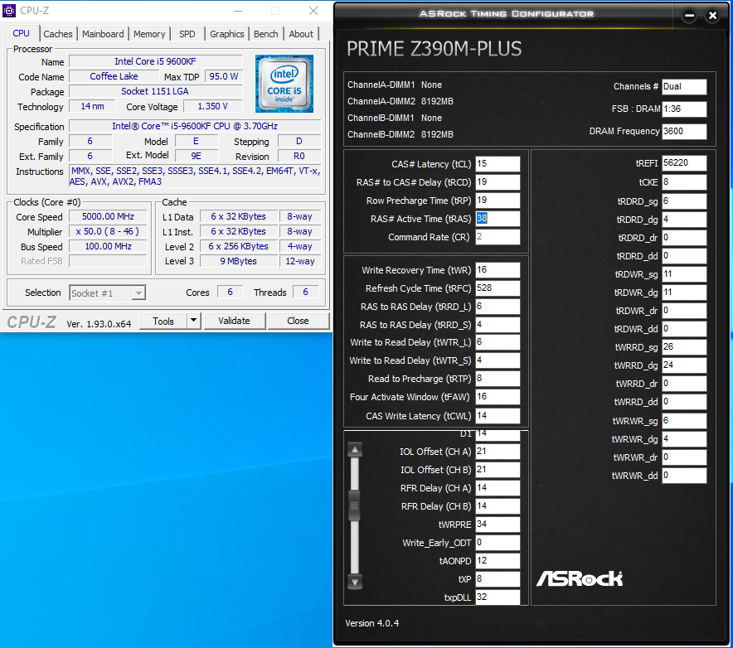Click the Row Precharge Time (tRP) field
Viewport: 733px width, 648px height.
tap(498, 201)
